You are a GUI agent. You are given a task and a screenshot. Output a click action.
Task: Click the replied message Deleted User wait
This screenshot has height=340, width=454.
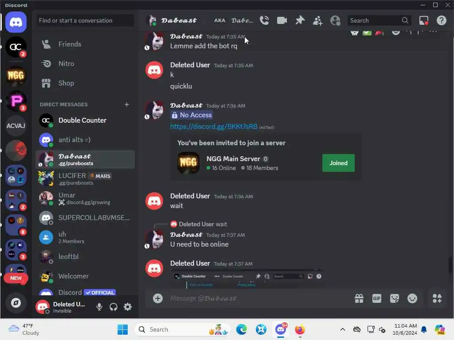[x=203, y=224]
